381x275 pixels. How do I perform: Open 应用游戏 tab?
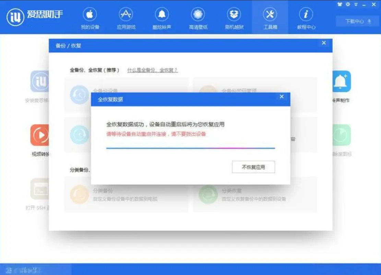(126, 19)
